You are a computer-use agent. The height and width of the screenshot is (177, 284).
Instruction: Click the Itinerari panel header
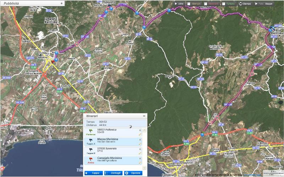(115, 116)
